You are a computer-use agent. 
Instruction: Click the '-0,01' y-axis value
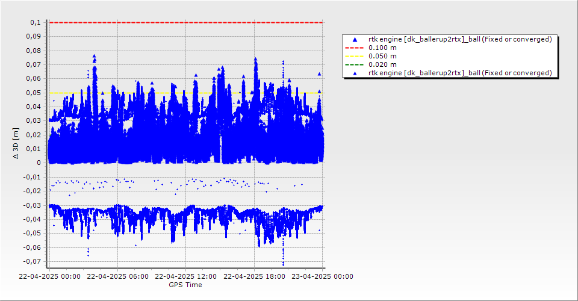pos(32,177)
